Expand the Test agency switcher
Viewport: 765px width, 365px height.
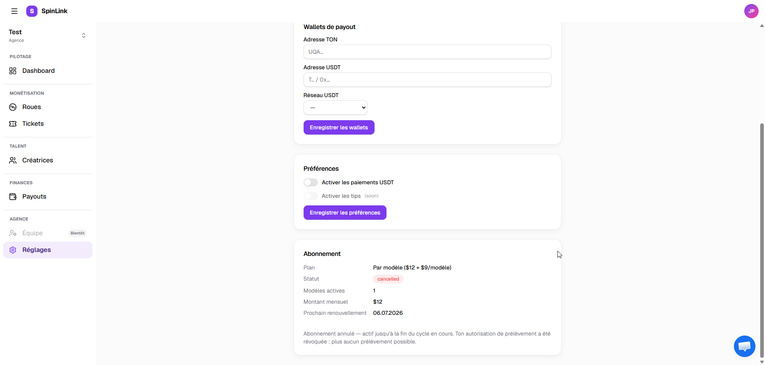48,35
